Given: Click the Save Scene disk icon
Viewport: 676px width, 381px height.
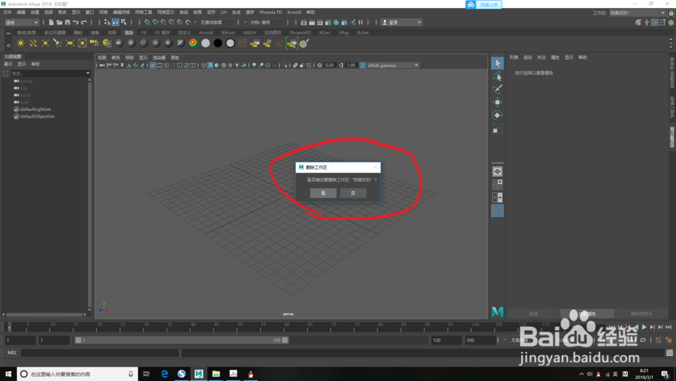Looking at the screenshot, I should coord(67,22).
